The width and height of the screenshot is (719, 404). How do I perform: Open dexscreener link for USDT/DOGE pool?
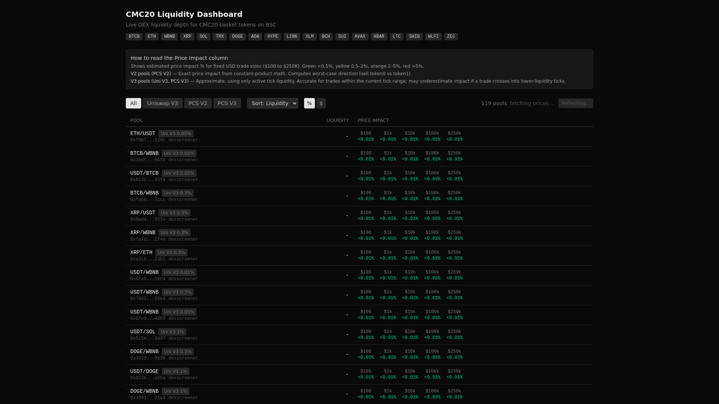click(x=183, y=378)
